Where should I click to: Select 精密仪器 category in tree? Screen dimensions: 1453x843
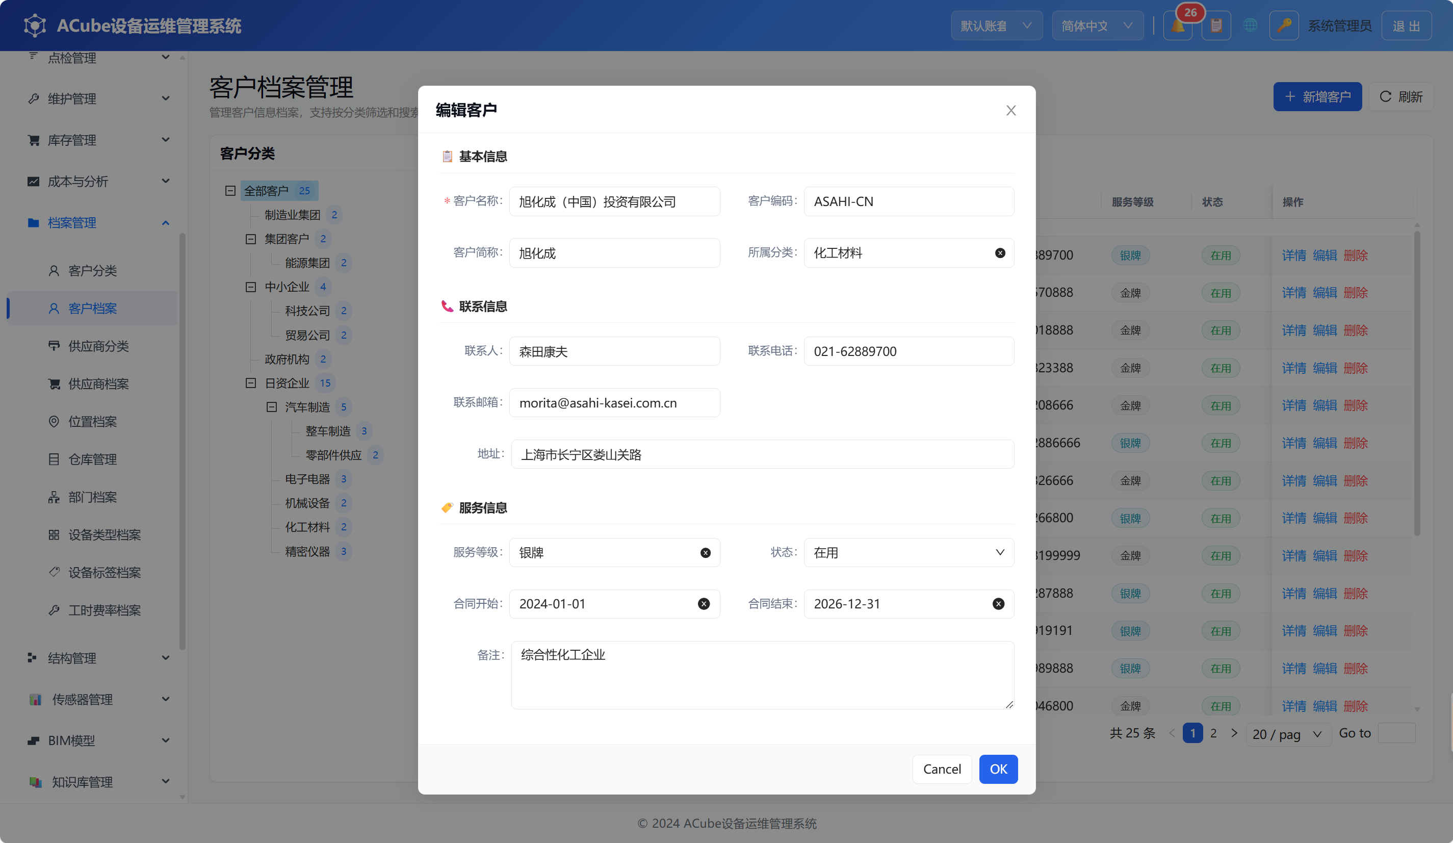coord(307,551)
